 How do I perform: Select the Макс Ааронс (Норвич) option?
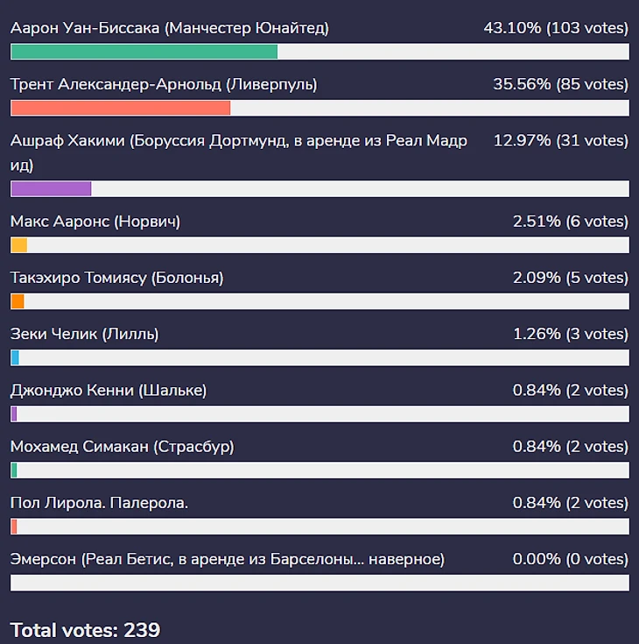[x=95, y=221]
